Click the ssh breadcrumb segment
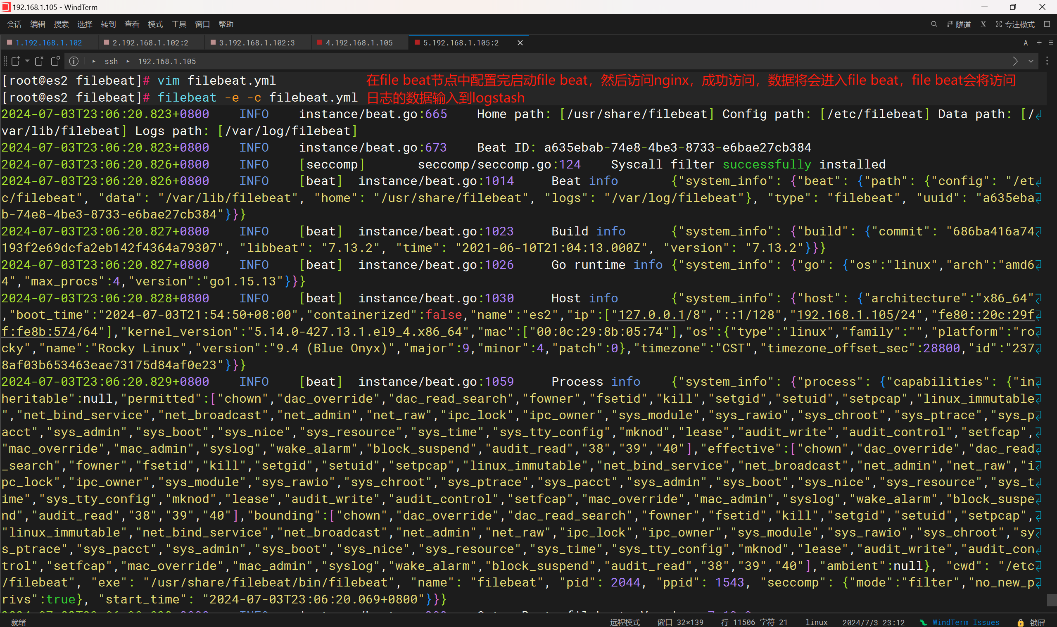Image resolution: width=1057 pixels, height=627 pixels. [111, 61]
